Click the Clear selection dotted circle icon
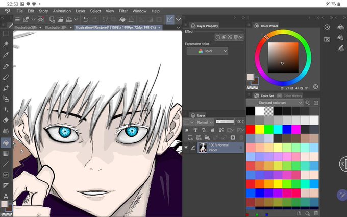 pyautogui.click(x=105, y=20)
